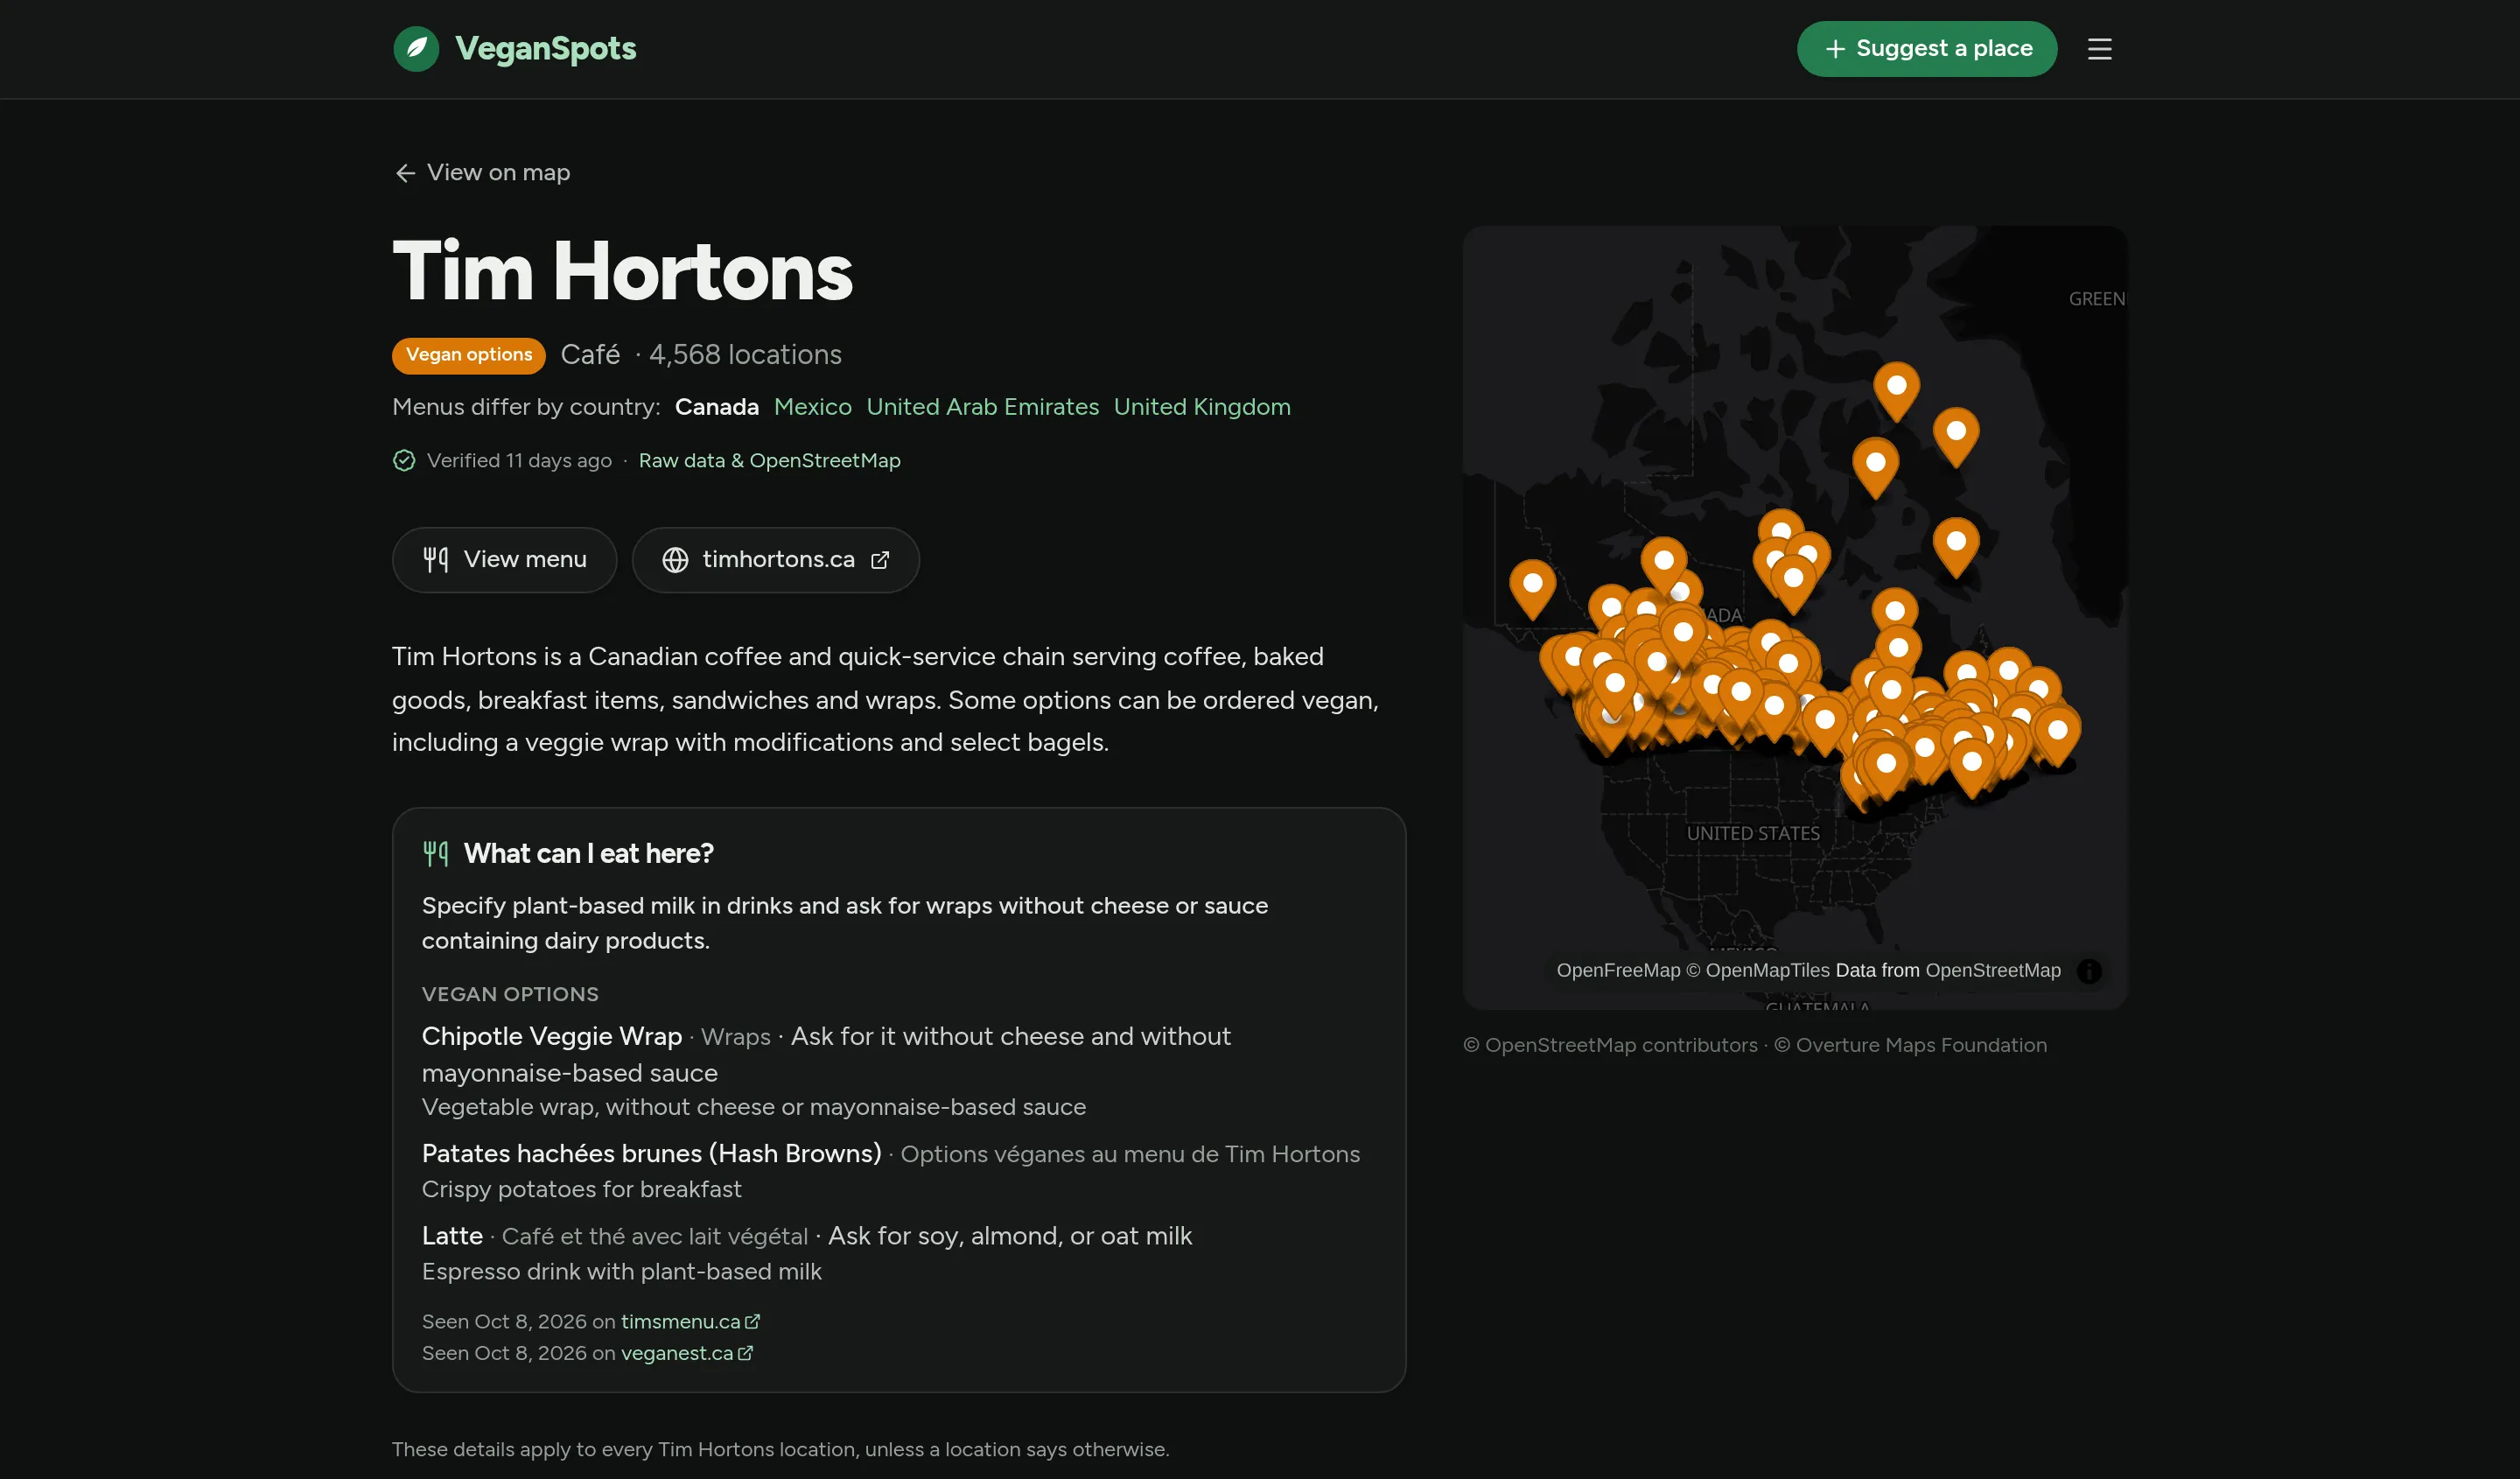Click the back arrow beside View on map
This screenshot has height=1479, width=2520.
click(x=405, y=173)
